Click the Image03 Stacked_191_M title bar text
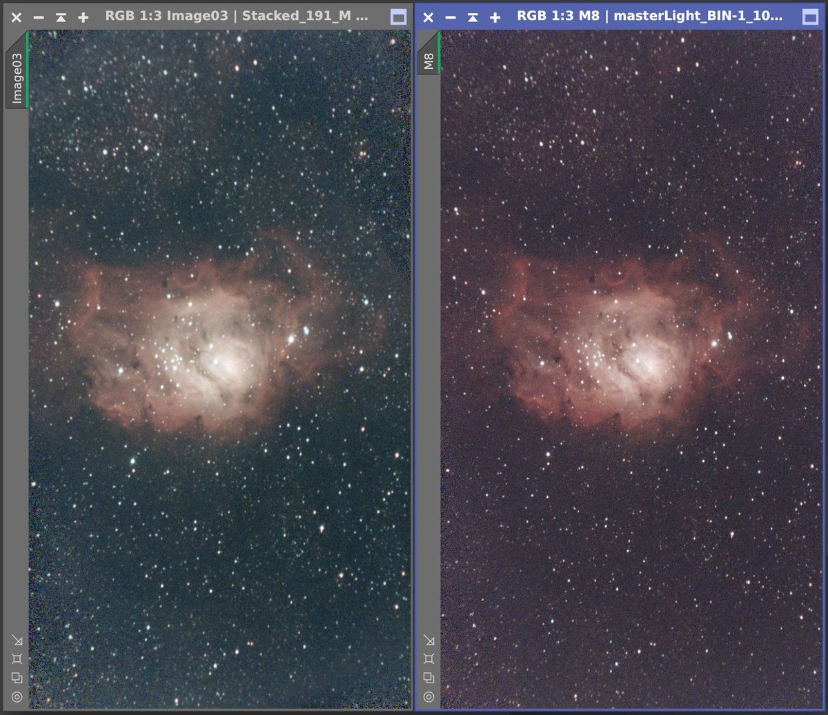This screenshot has width=828, height=715. point(237,16)
